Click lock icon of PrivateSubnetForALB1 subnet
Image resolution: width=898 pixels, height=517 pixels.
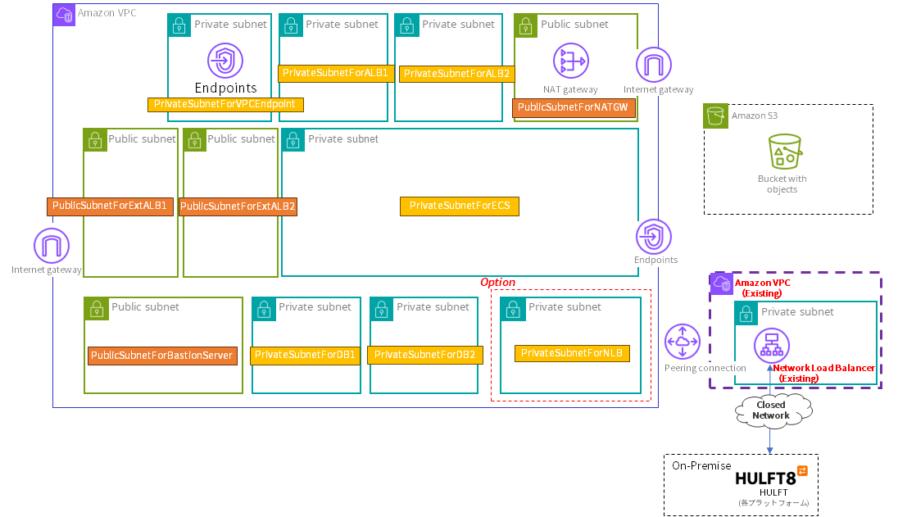point(291,25)
